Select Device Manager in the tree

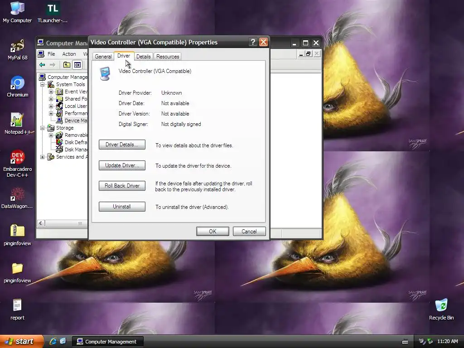point(76,121)
